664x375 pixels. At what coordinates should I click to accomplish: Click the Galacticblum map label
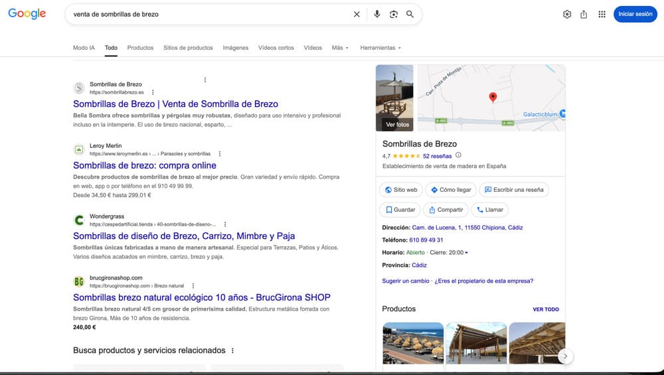coord(540,114)
